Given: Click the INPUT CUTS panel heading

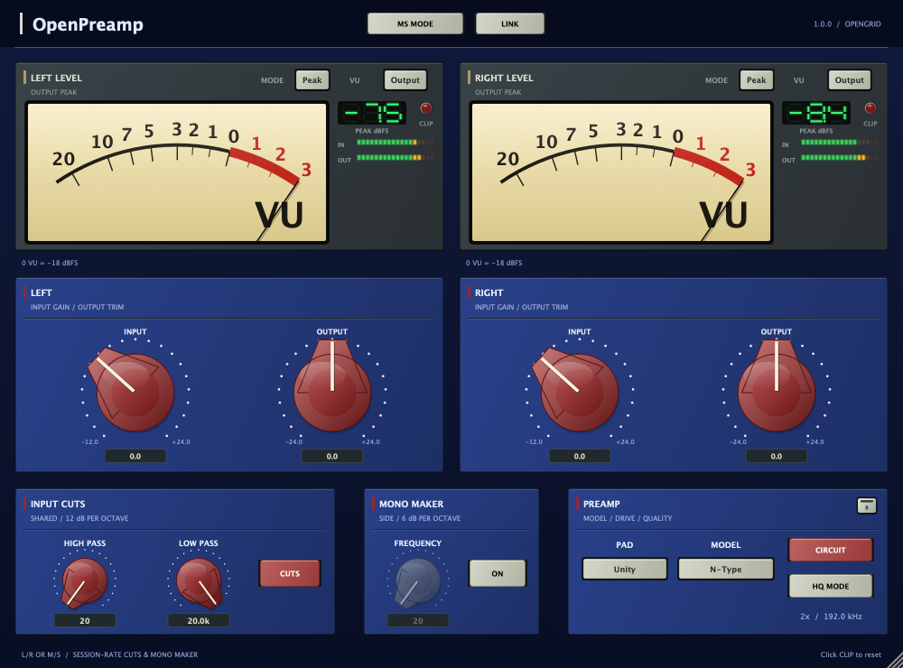Looking at the screenshot, I should [58, 504].
